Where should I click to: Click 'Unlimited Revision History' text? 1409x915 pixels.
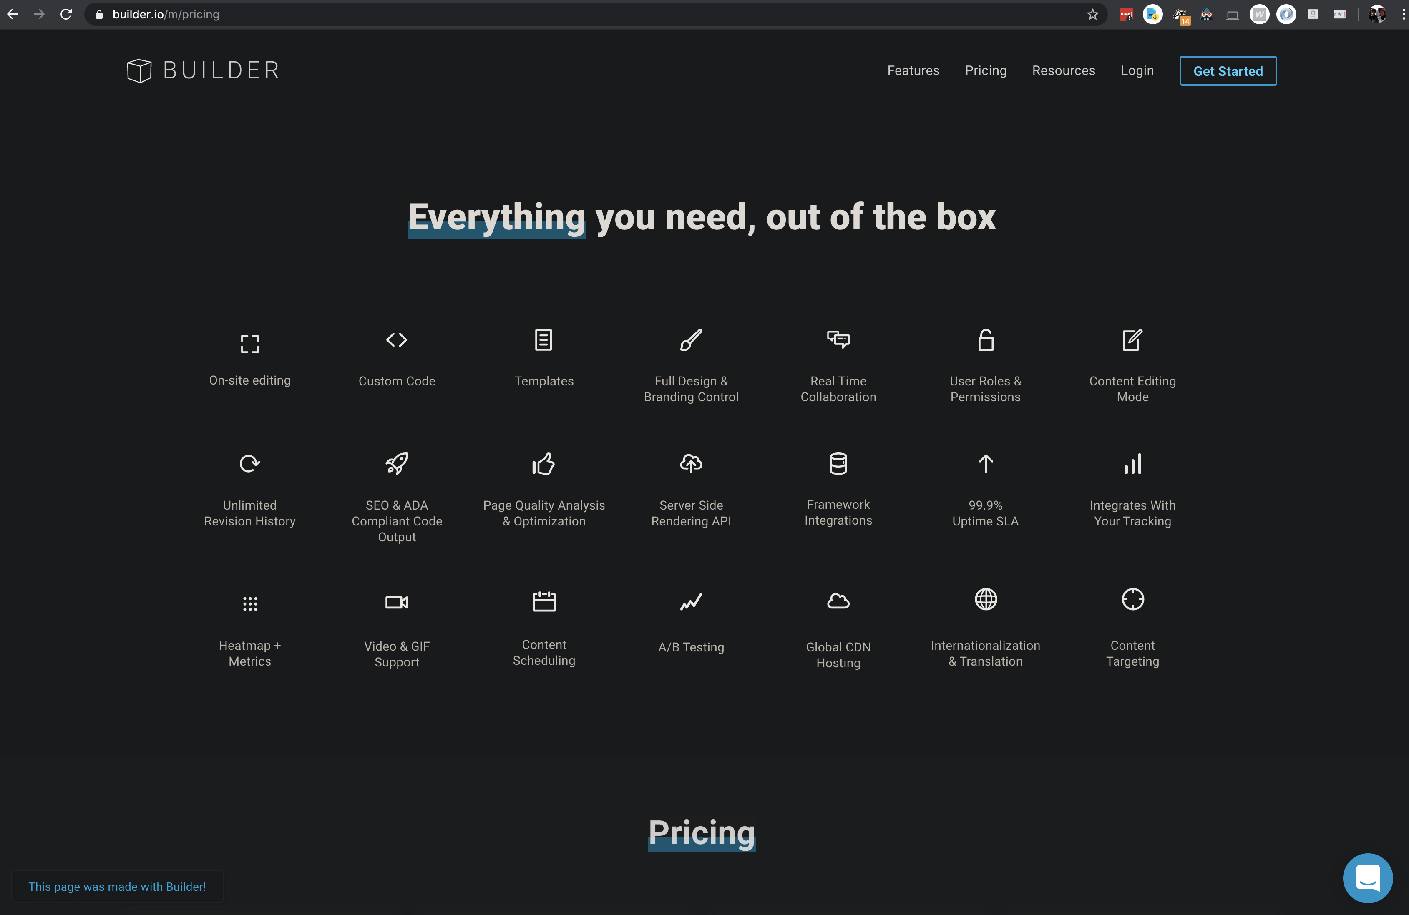pos(250,513)
